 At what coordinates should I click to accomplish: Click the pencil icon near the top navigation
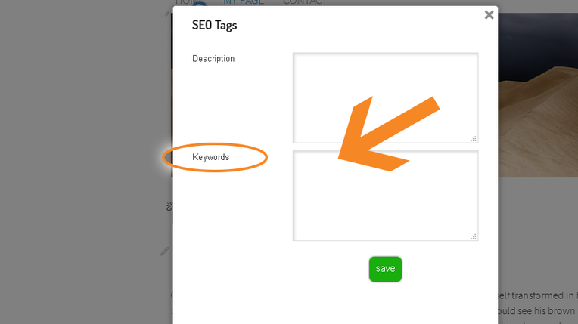[x=168, y=12]
